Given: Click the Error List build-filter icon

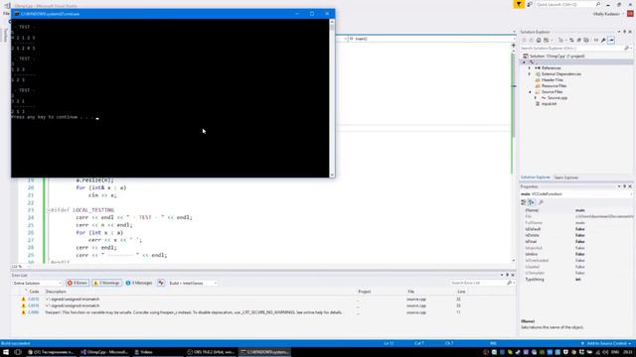Looking at the screenshot, I should pos(161,283).
